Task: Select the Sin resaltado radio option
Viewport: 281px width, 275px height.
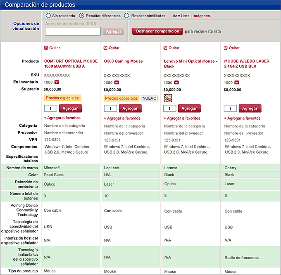Action: pyautogui.click(x=49, y=16)
